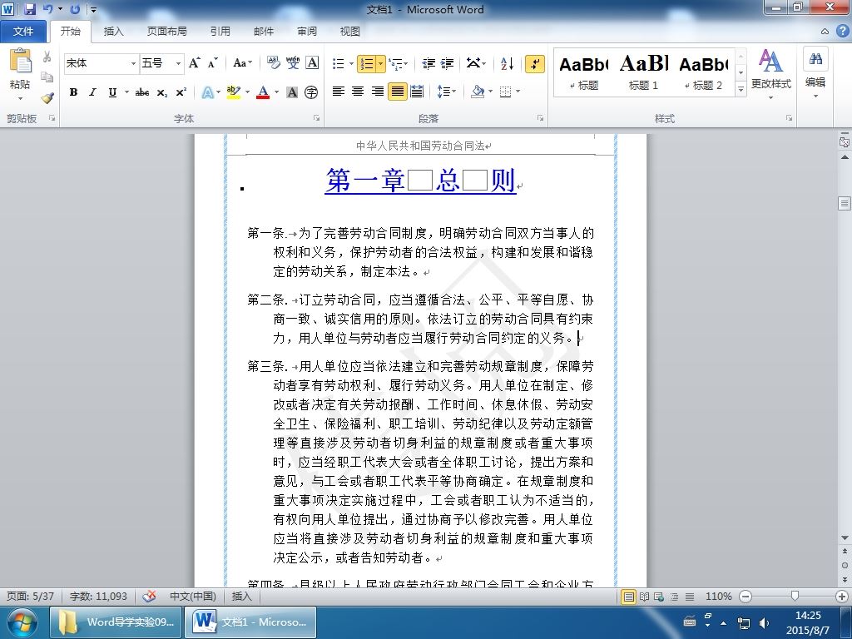Switch to Full Screen Reading view
This screenshot has width=852, height=639.
(645, 597)
